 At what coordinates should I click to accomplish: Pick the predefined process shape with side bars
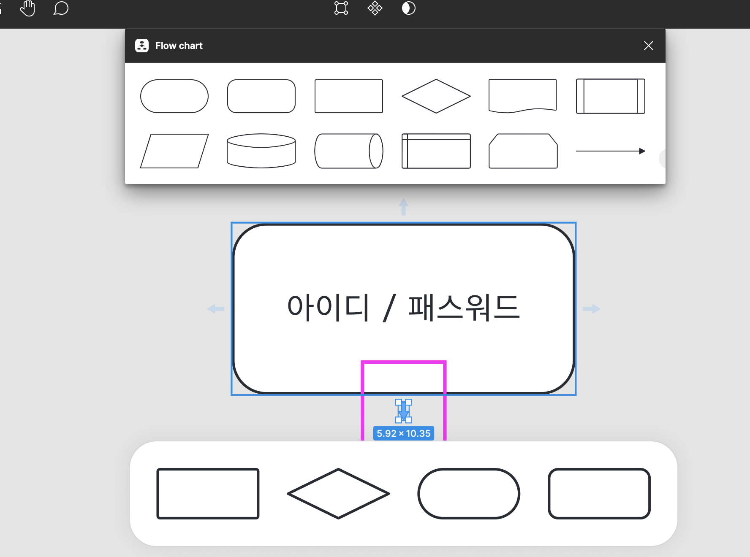(x=611, y=96)
